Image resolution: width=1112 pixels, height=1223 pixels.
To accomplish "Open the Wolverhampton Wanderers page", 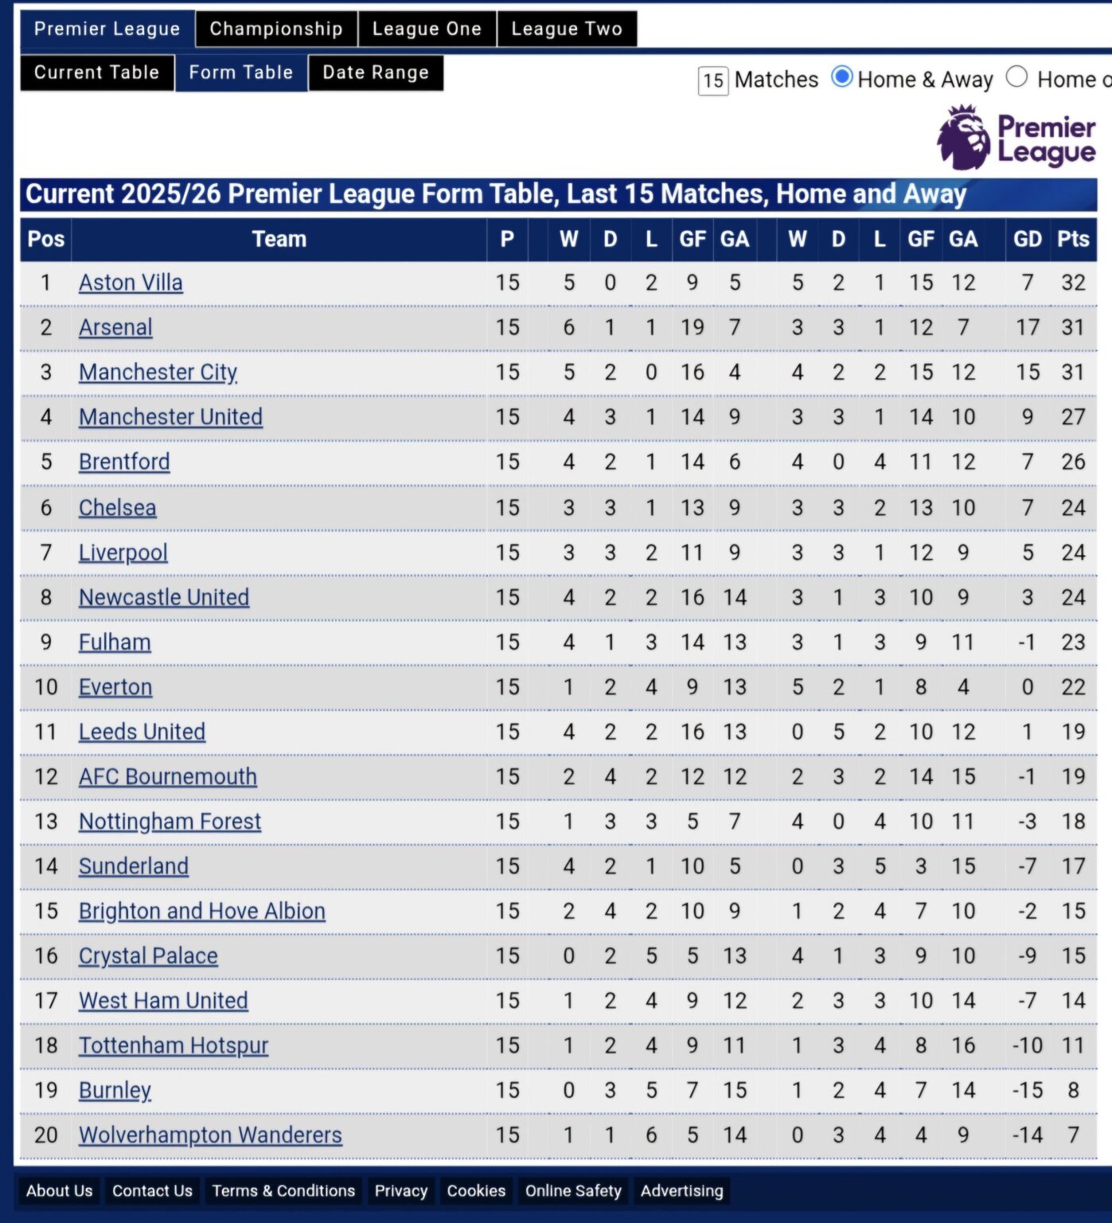I will pyautogui.click(x=210, y=1135).
